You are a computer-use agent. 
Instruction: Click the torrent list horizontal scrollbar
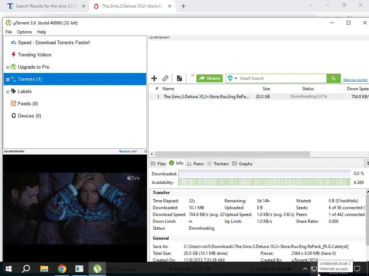232,154
